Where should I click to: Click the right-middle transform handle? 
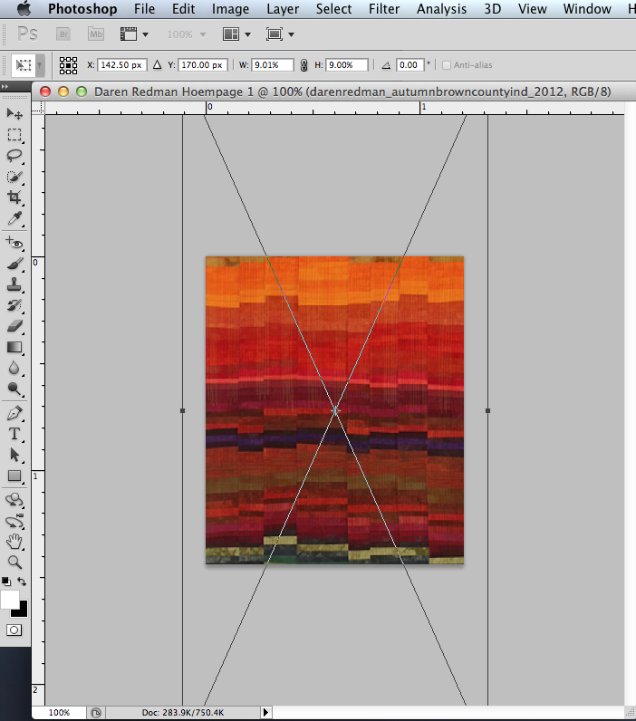[488, 410]
